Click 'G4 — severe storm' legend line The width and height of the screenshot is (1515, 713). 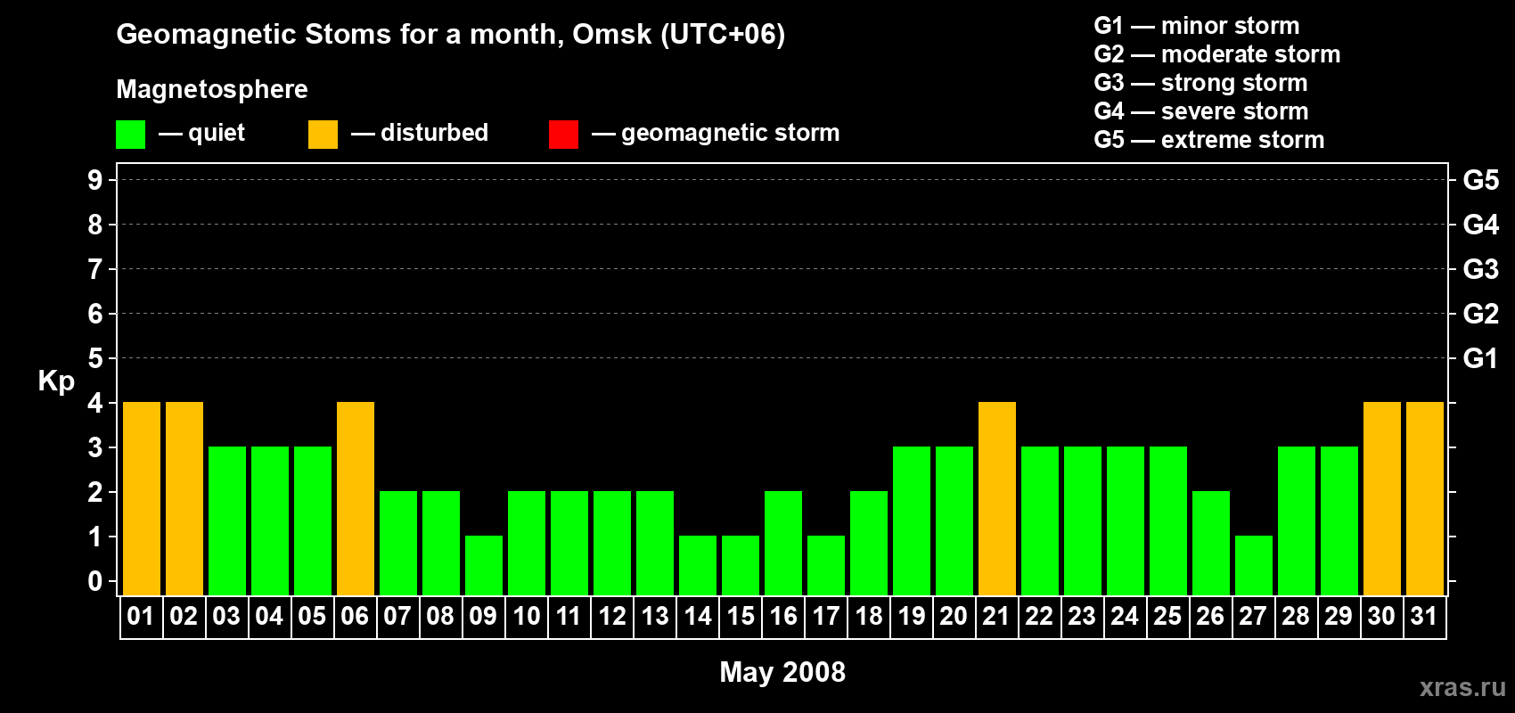point(1201,111)
